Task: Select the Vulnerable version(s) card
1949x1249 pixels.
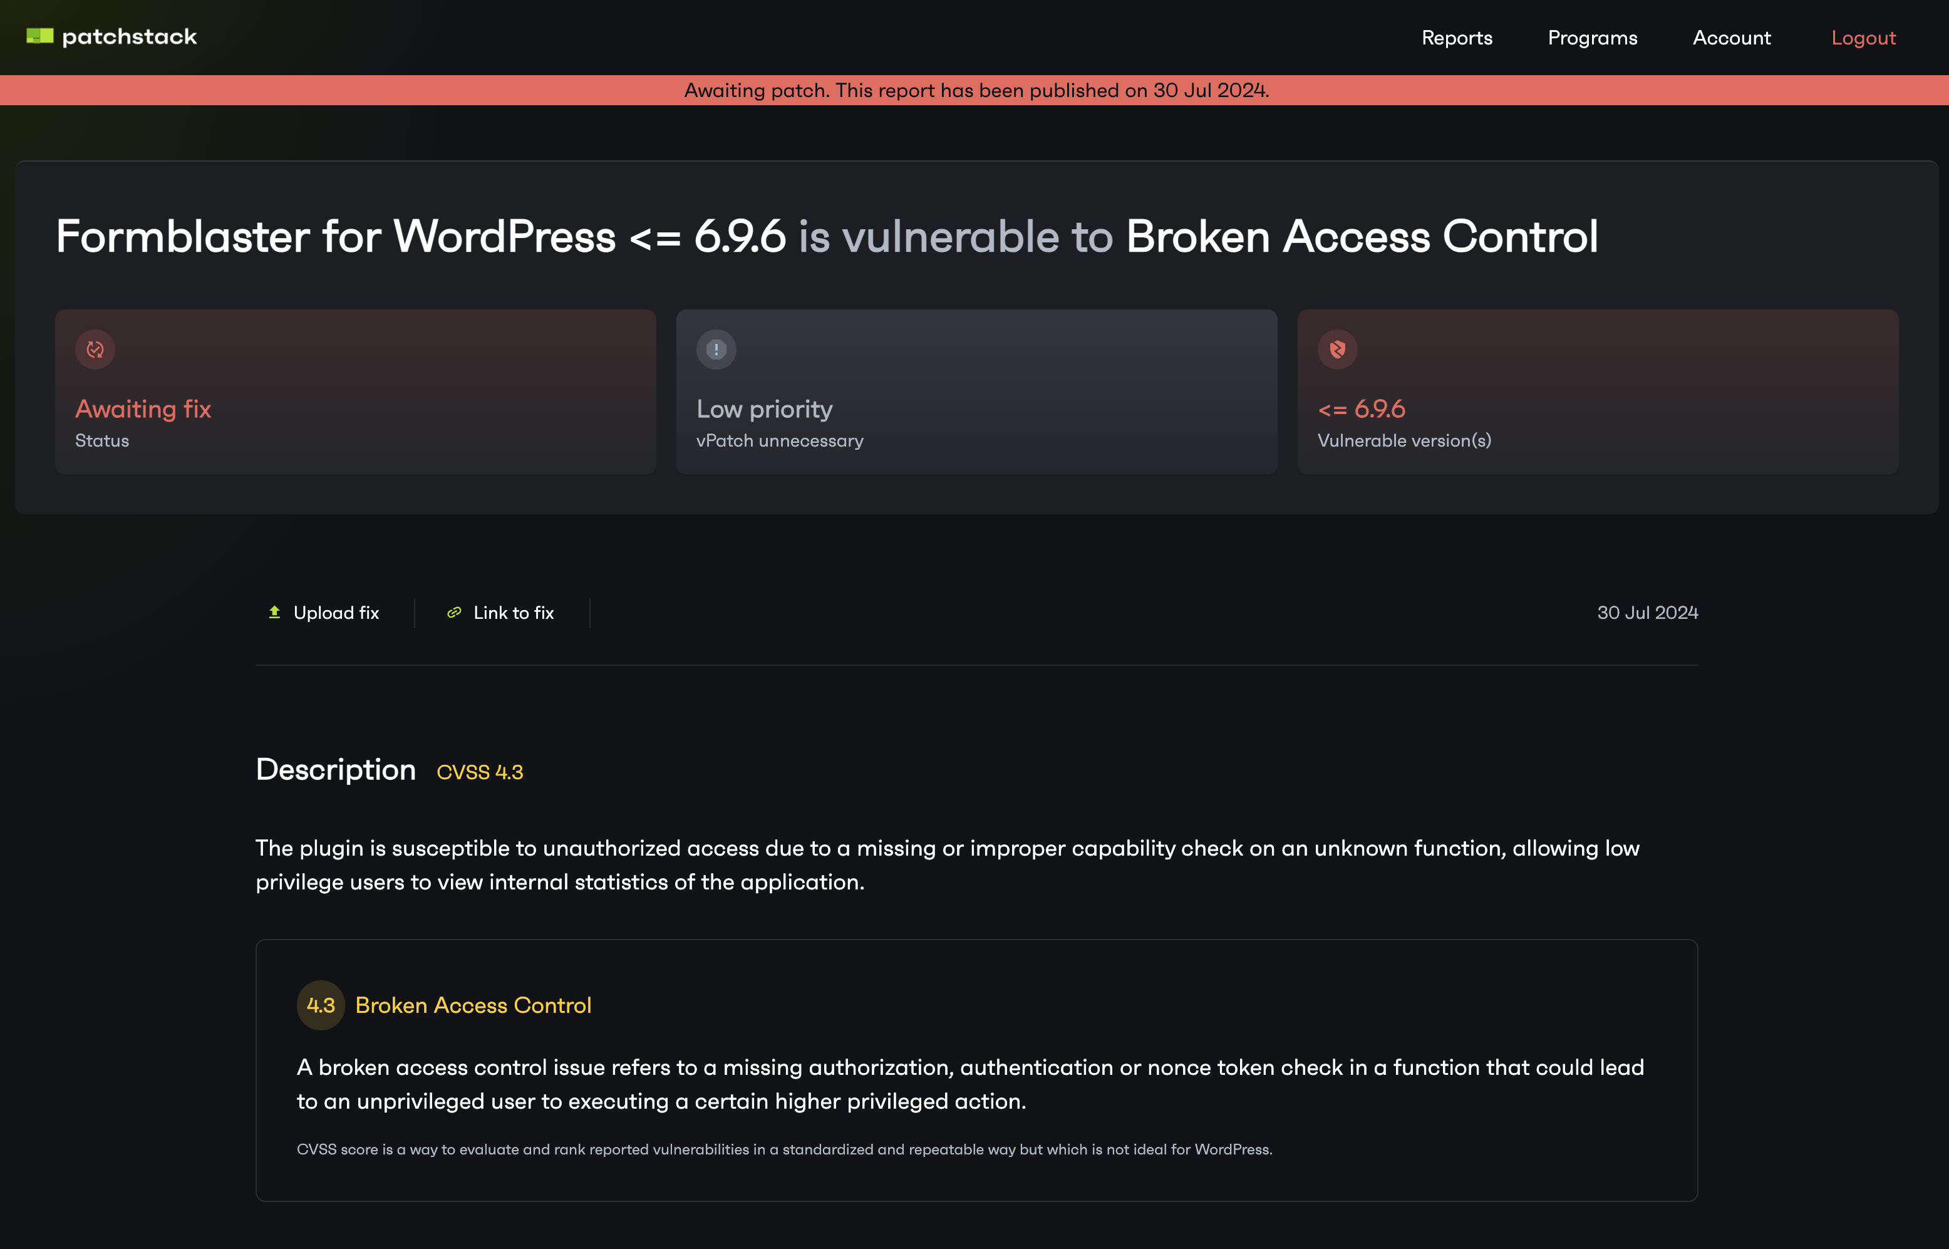Action: point(1598,391)
